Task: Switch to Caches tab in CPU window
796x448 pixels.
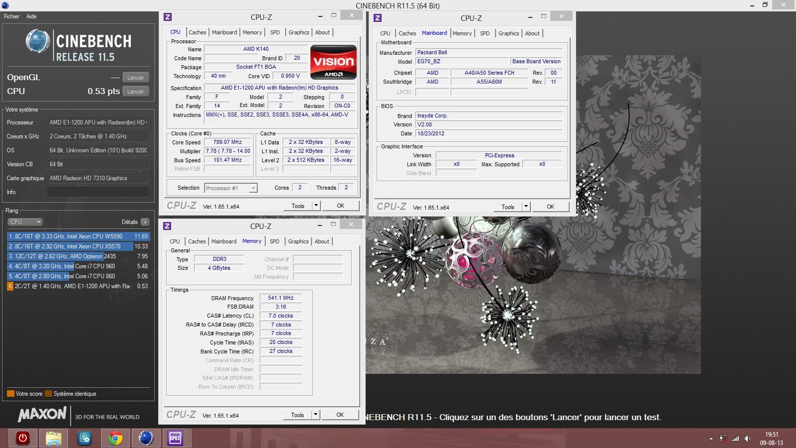Action: click(x=197, y=32)
